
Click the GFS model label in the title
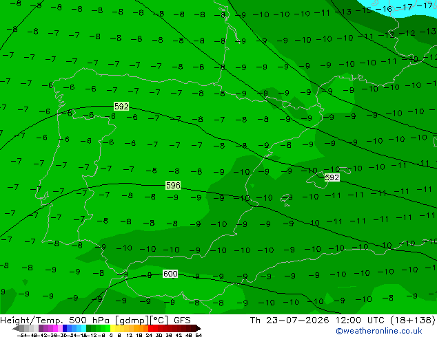[x=182, y=320]
